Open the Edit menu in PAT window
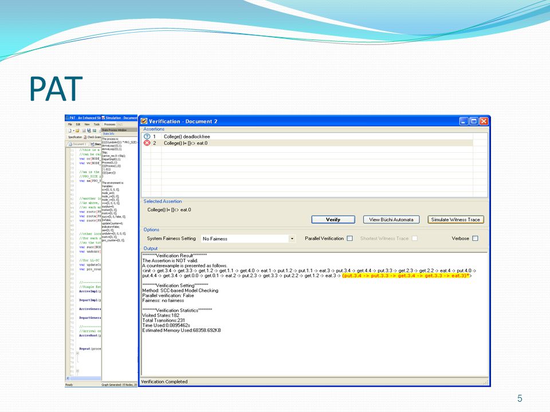Screen dimensions: 550x412 coord(78,124)
